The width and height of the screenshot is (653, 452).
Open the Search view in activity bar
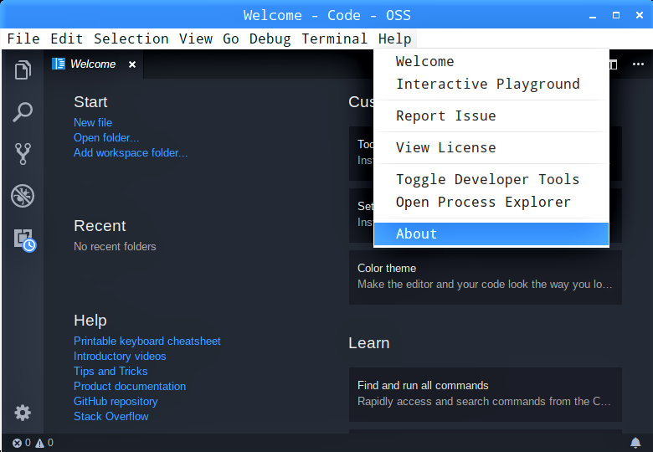coord(23,112)
